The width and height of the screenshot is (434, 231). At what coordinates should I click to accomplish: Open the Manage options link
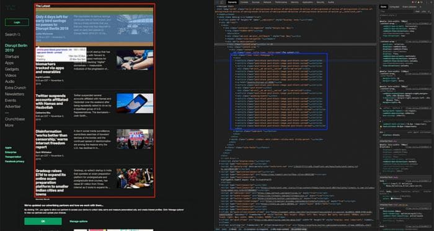click(78, 221)
